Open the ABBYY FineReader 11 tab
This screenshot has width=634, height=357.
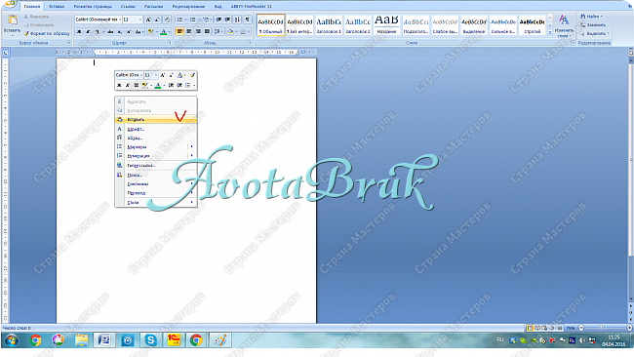252,7
